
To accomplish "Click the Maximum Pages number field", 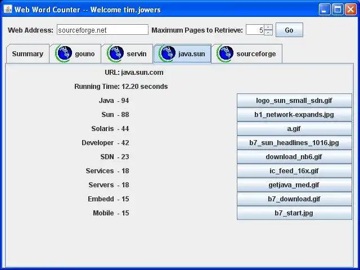I will (x=255, y=30).
